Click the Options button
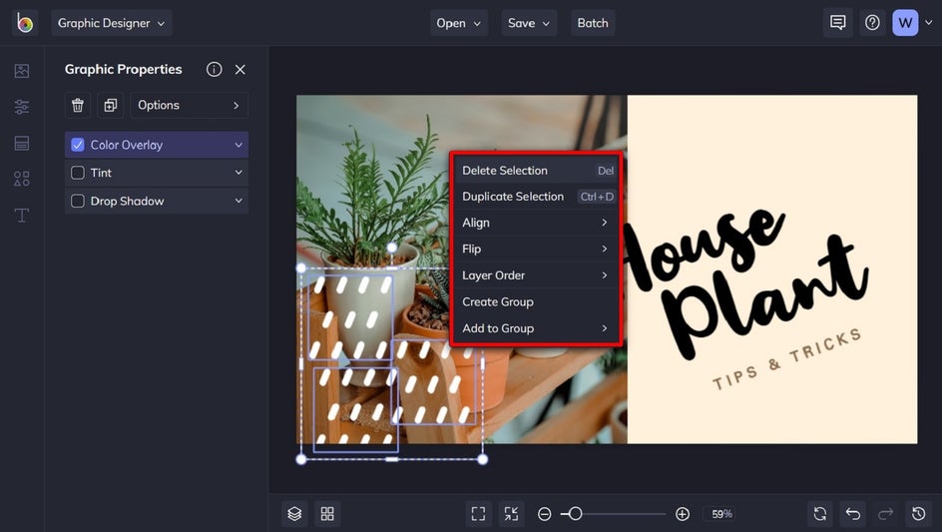The image size is (942, 532). click(189, 105)
